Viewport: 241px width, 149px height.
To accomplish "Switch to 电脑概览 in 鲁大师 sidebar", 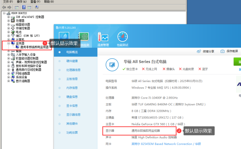I will click(76, 52).
